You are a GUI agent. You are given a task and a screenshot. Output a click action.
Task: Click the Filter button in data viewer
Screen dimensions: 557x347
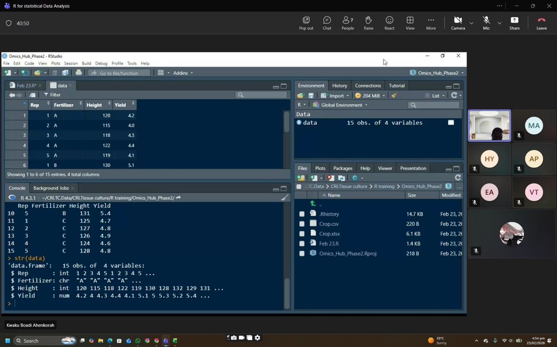[52, 95]
